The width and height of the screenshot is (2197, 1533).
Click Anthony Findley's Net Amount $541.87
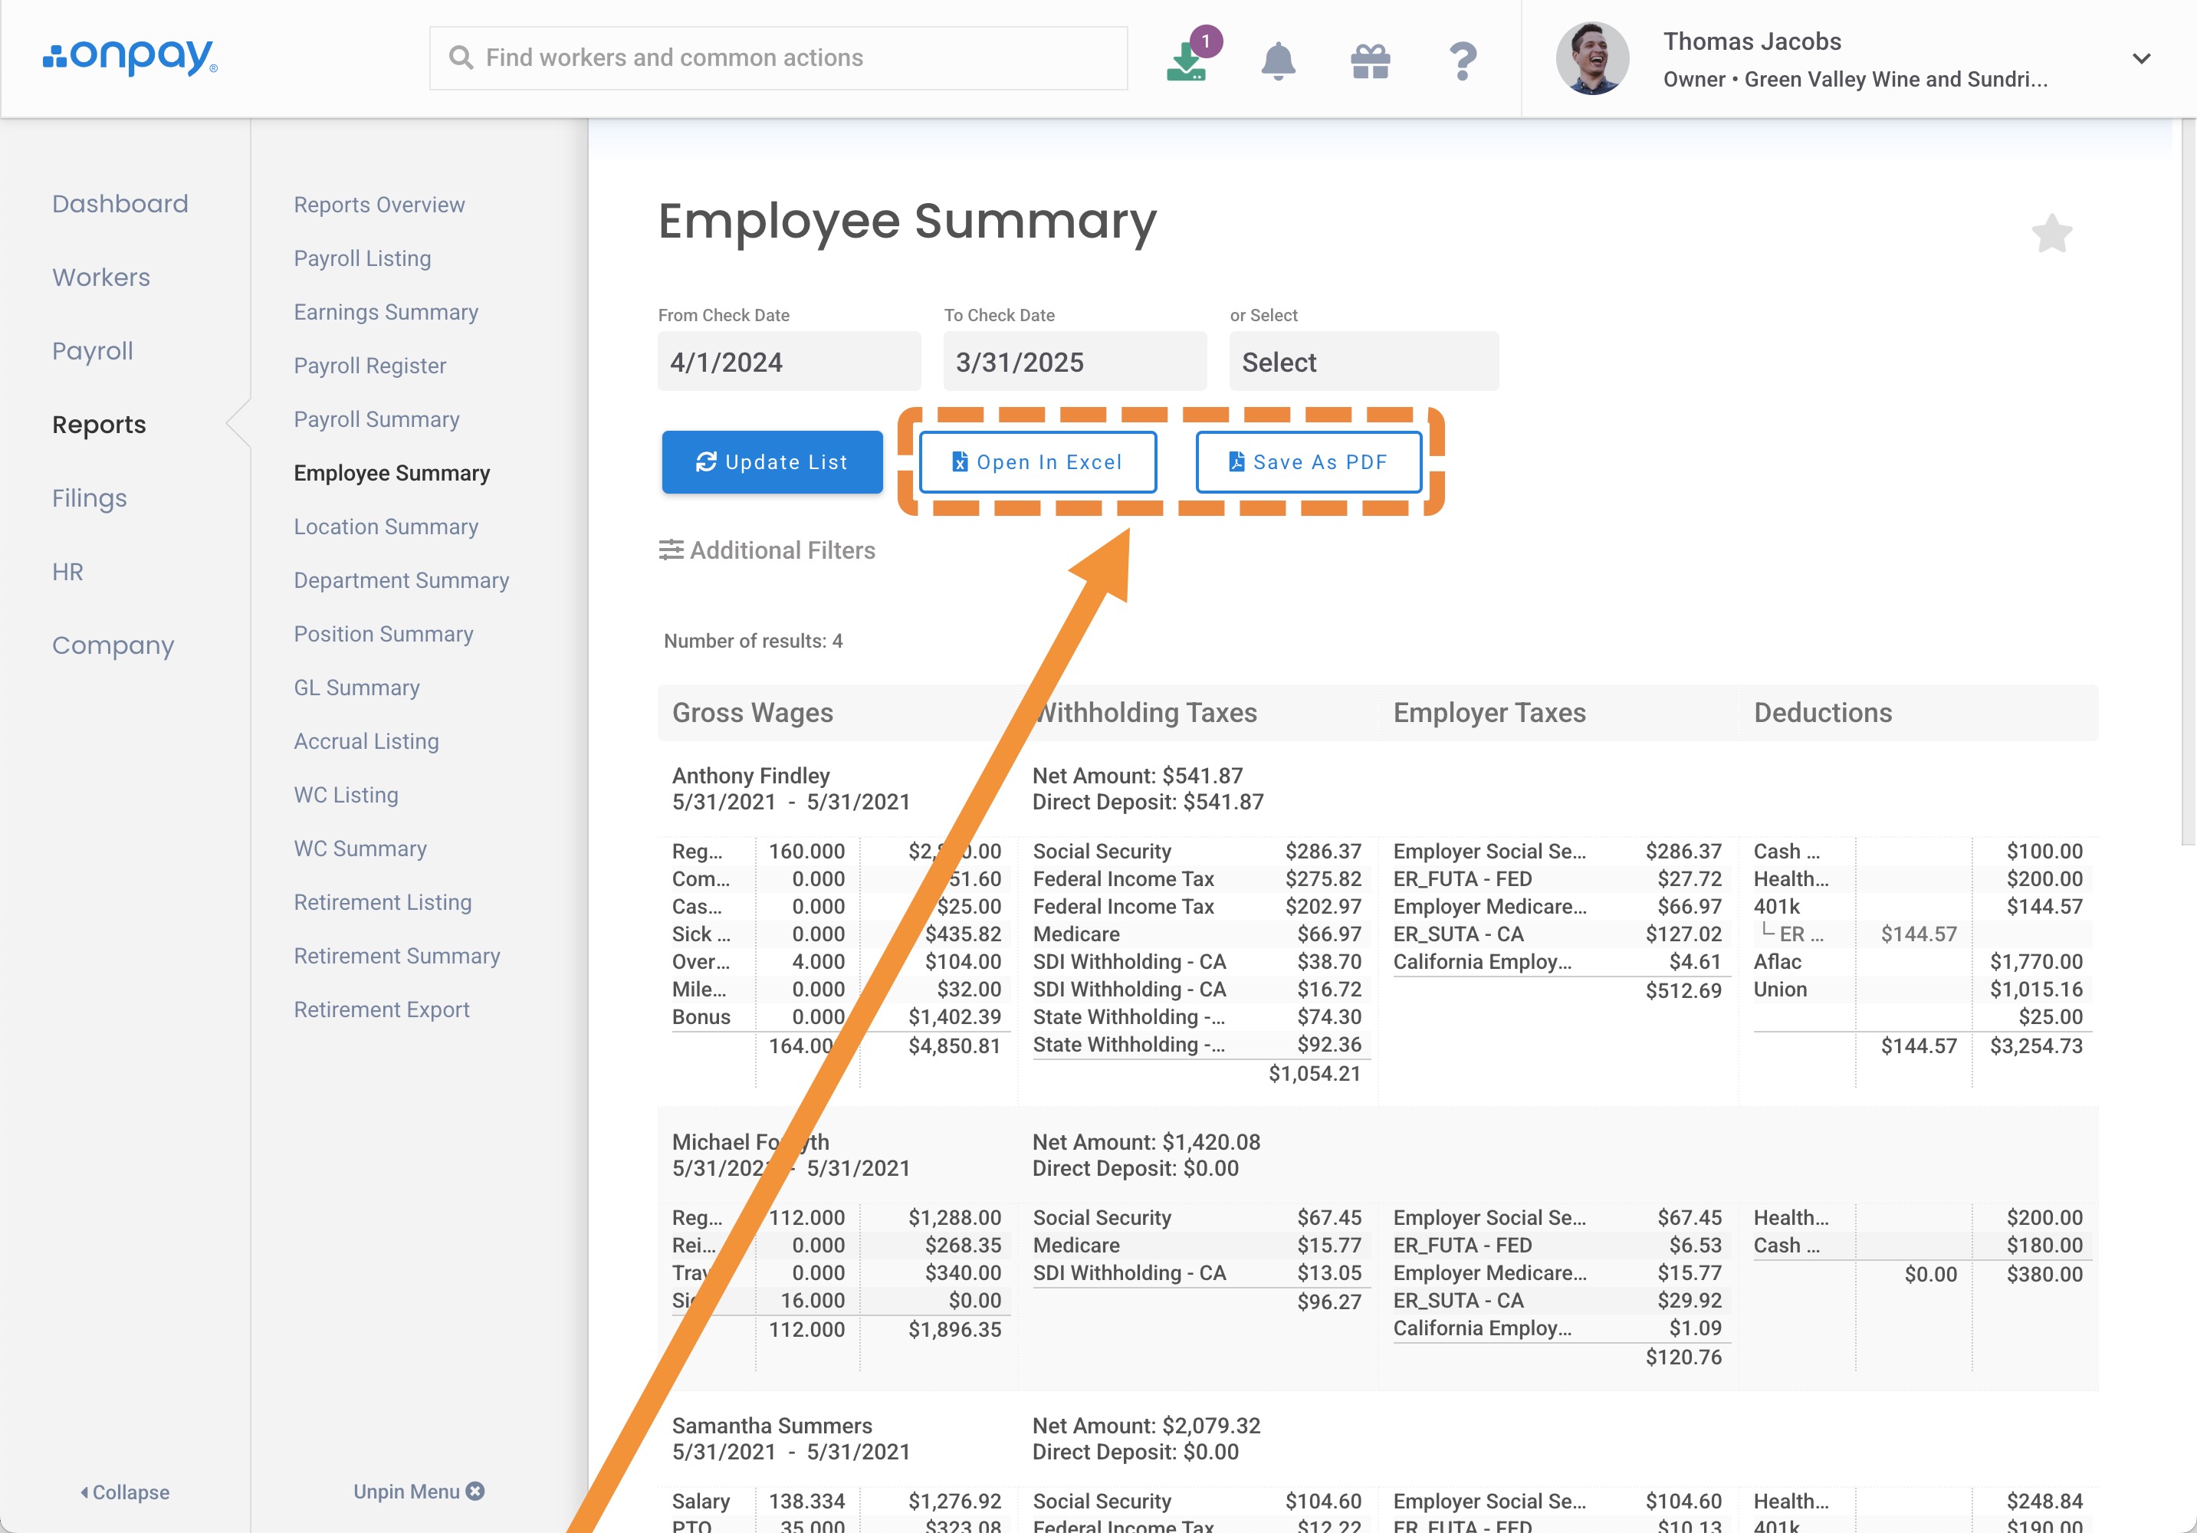click(1137, 775)
